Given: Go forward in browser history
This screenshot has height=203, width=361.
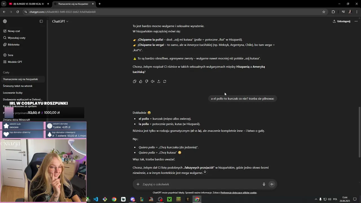Looking at the screenshot, I should pos(11,12).
